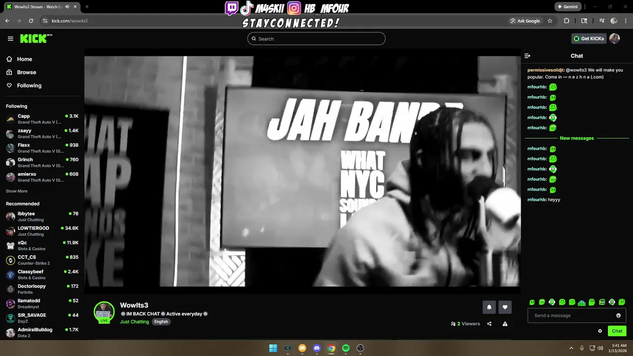Open recommended channel Doctorloopy

pos(42,289)
